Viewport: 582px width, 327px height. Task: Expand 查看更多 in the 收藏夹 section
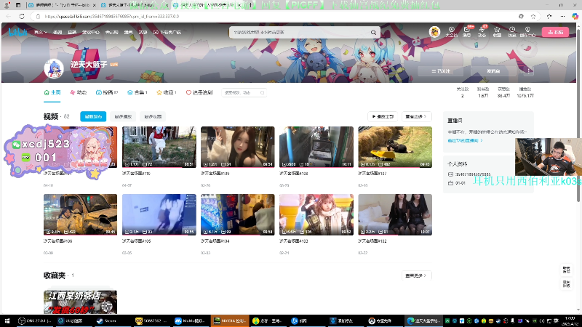point(416,275)
